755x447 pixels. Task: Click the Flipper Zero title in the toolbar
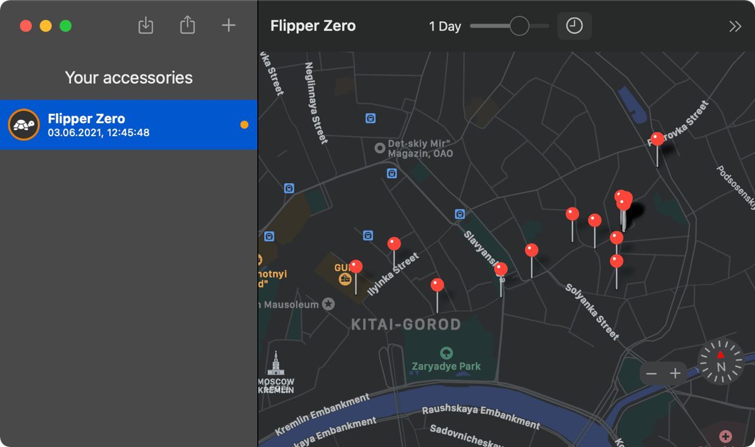point(313,26)
